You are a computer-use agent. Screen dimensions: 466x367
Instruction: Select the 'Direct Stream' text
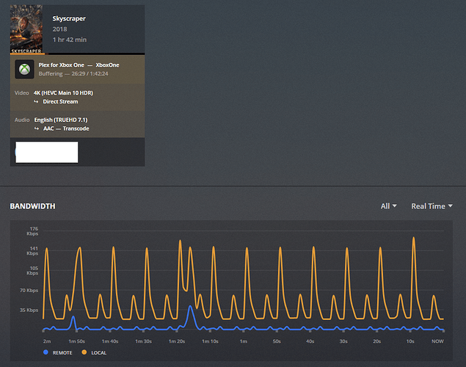tap(60, 101)
